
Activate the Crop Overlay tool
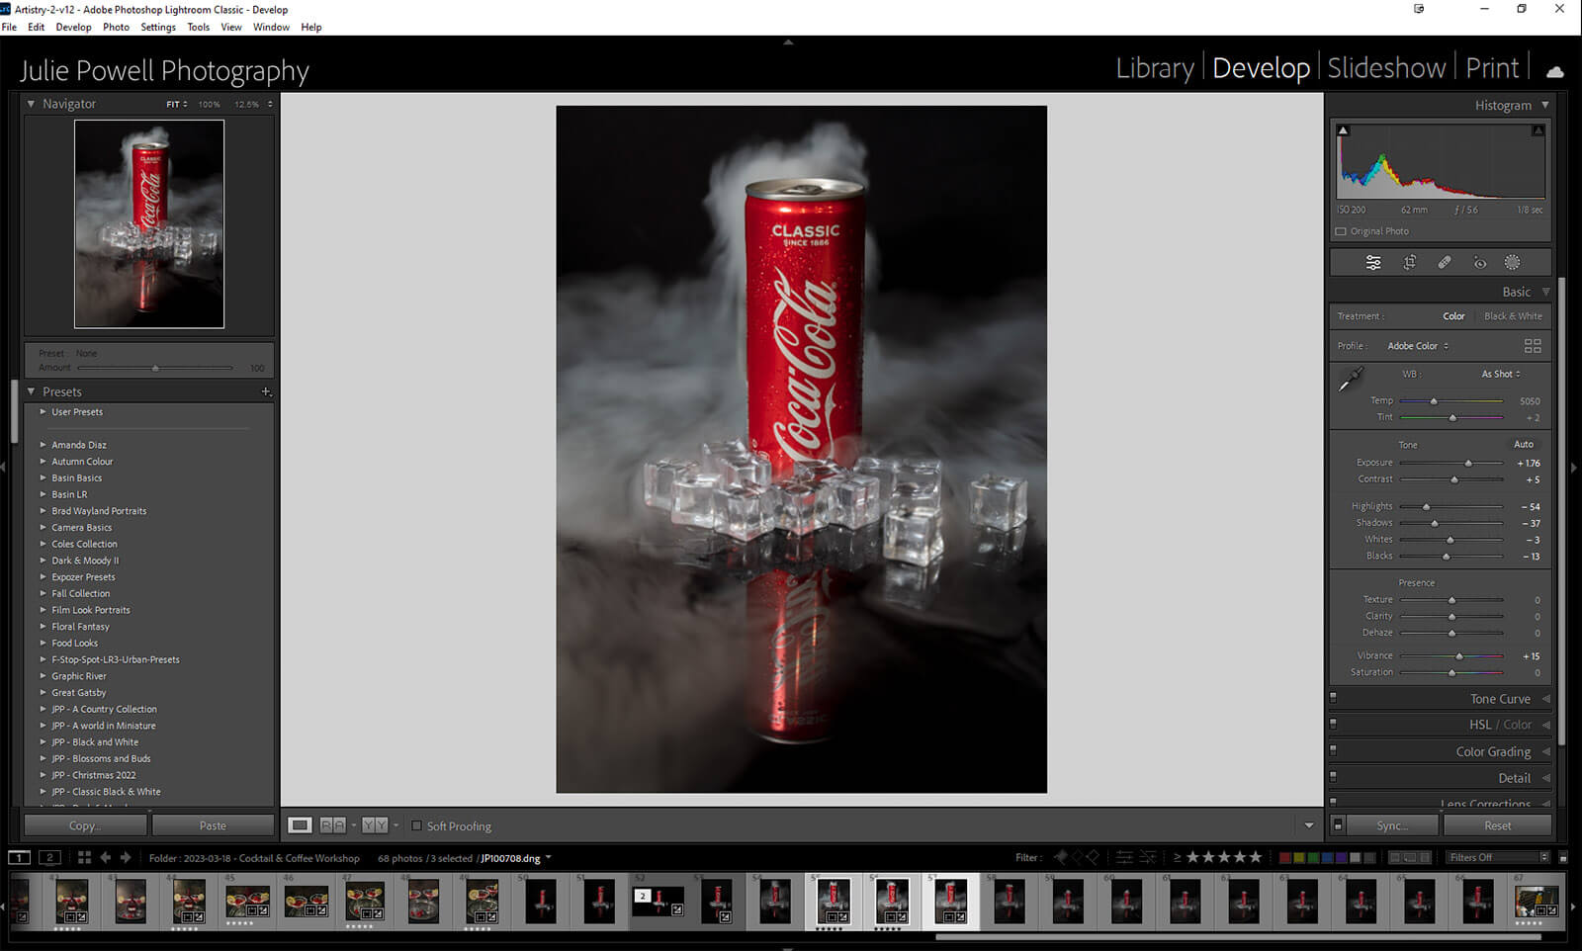[x=1410, y=263]
